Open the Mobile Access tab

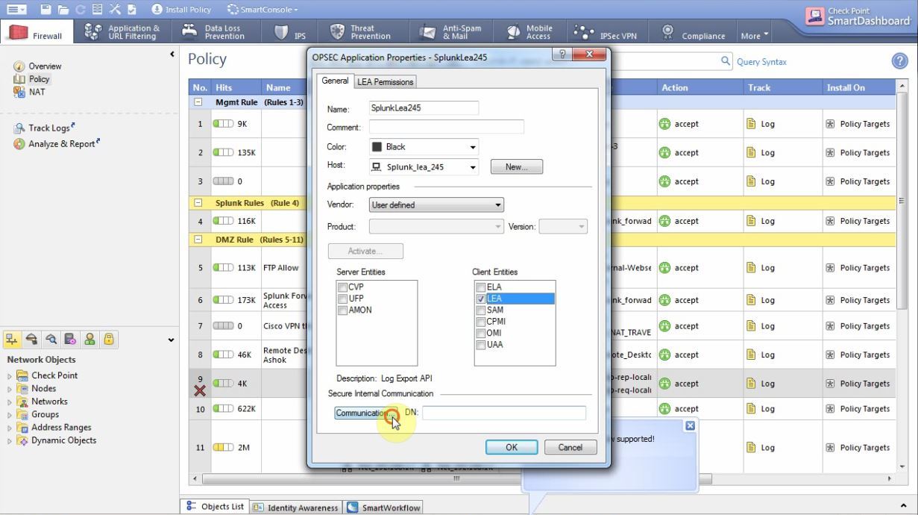pos(530,32)
